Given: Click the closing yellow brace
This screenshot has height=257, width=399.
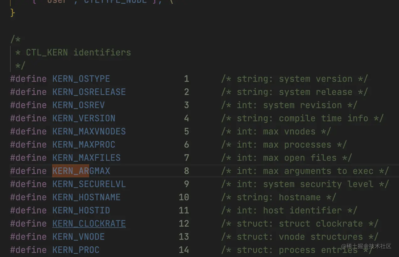Looking at the screenshot, I should [x=13, y=13].
